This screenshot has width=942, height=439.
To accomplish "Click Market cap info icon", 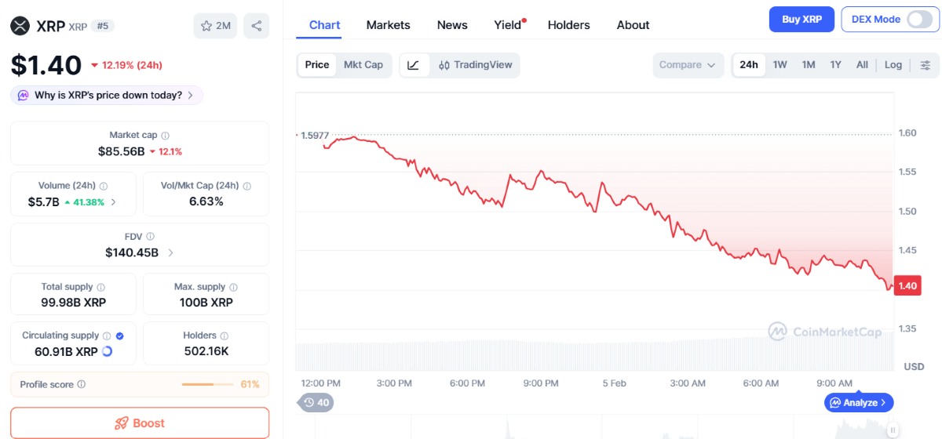I will [x=165, y=136].
